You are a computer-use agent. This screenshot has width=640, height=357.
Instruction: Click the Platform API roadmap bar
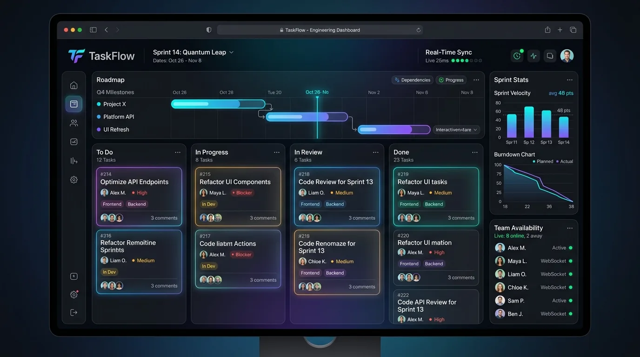click(307, 117)
